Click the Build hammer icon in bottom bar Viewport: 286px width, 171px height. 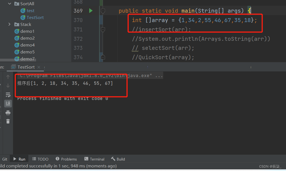113,159
